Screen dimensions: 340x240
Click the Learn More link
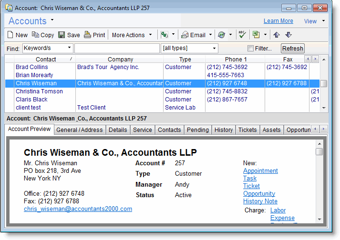point(278,21)
